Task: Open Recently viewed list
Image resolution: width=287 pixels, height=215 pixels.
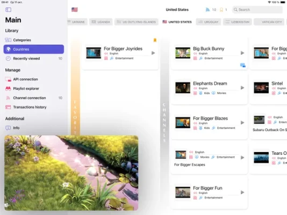Action: pyautogui.click(x=34, y=59)
